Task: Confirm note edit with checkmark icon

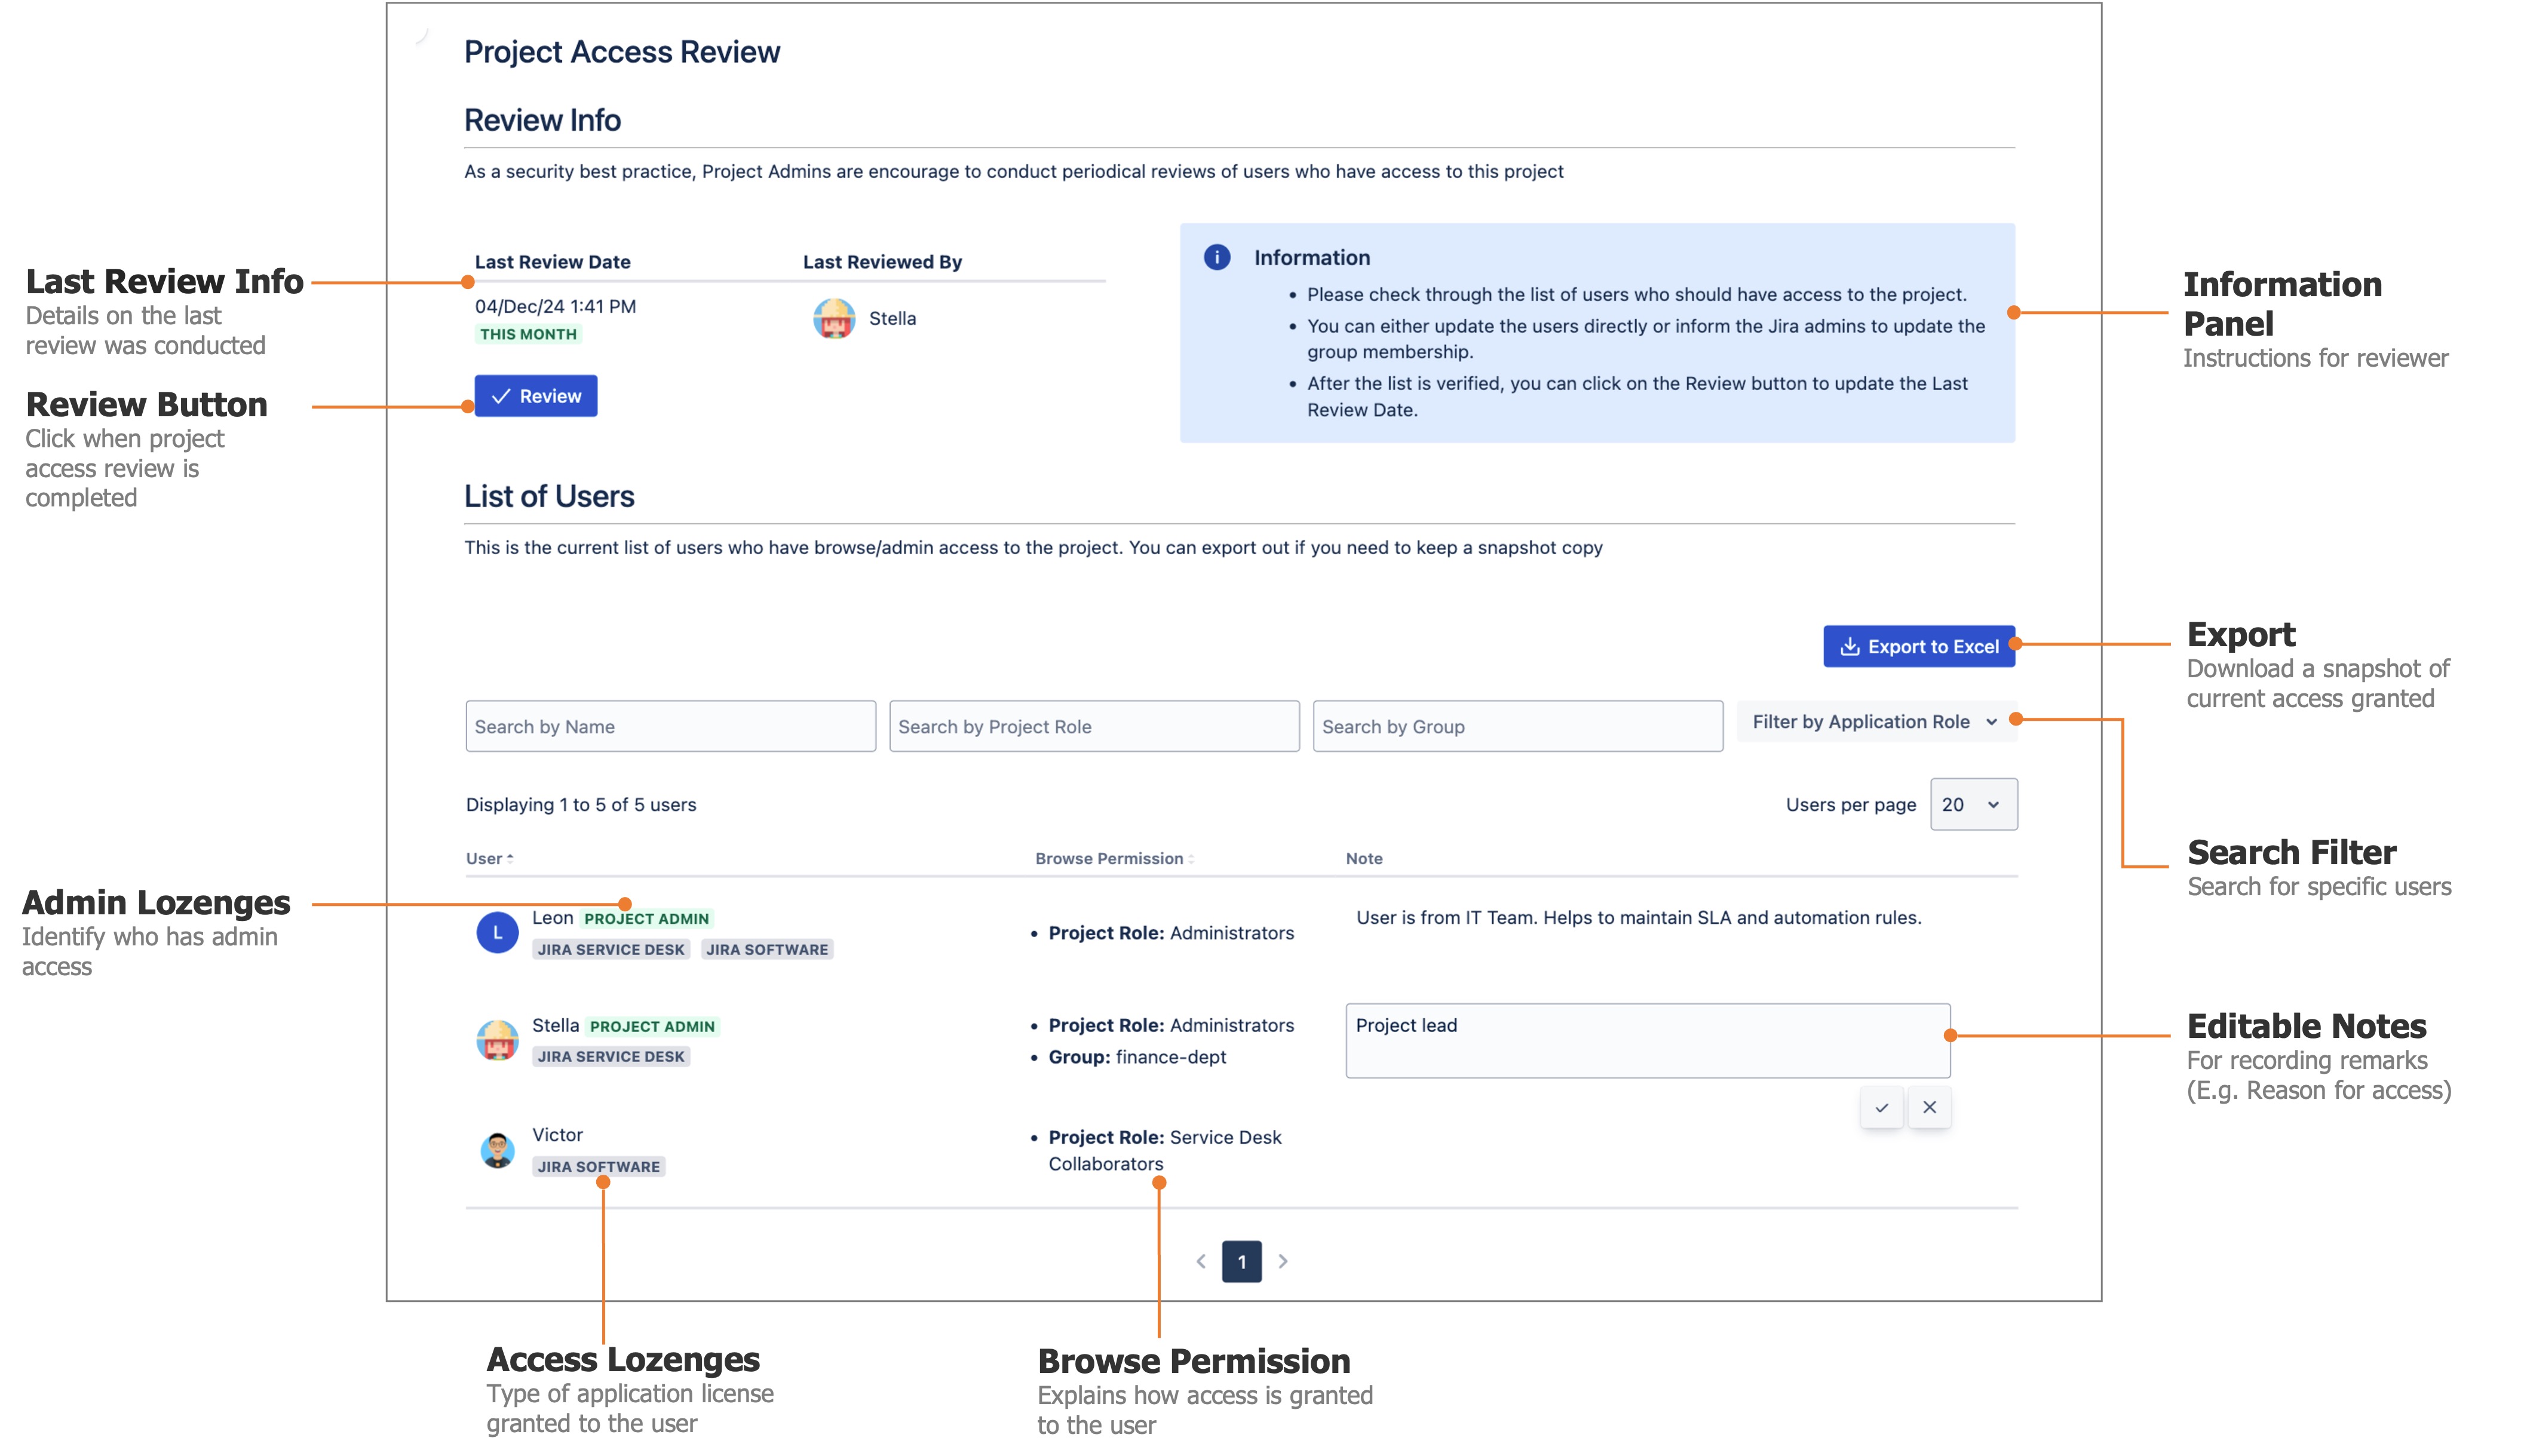Action: tap(1881, 1107)
